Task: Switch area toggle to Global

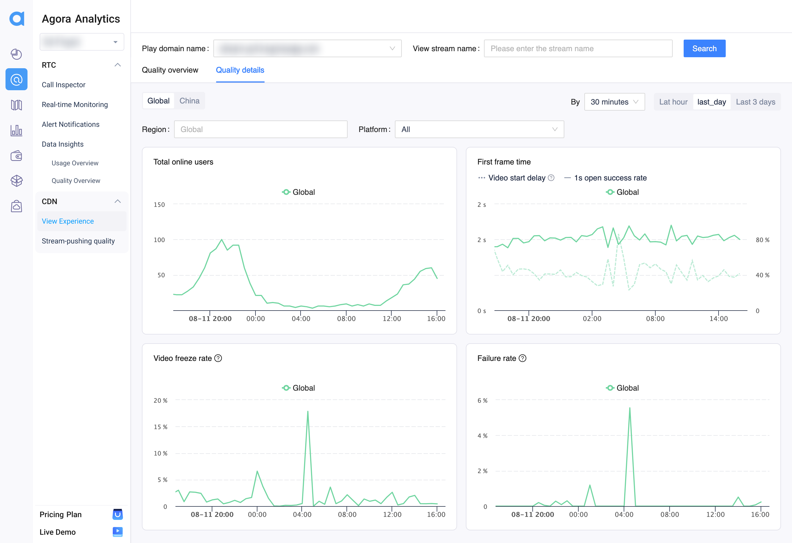Action: [158, 101]
